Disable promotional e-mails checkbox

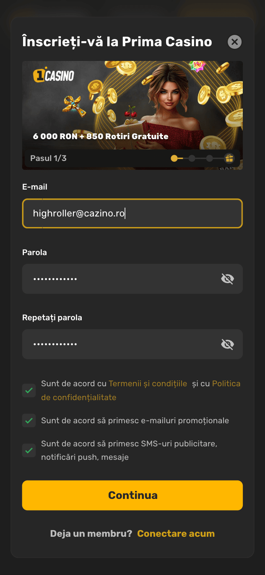(x=29, y=420)
